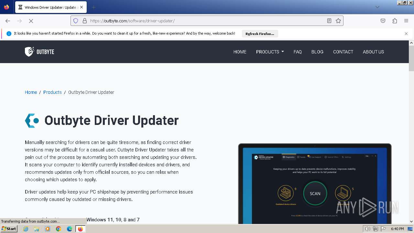414x233 pixels.
Task: Open the tracking protection shield icon
Action: coord(76,21)
